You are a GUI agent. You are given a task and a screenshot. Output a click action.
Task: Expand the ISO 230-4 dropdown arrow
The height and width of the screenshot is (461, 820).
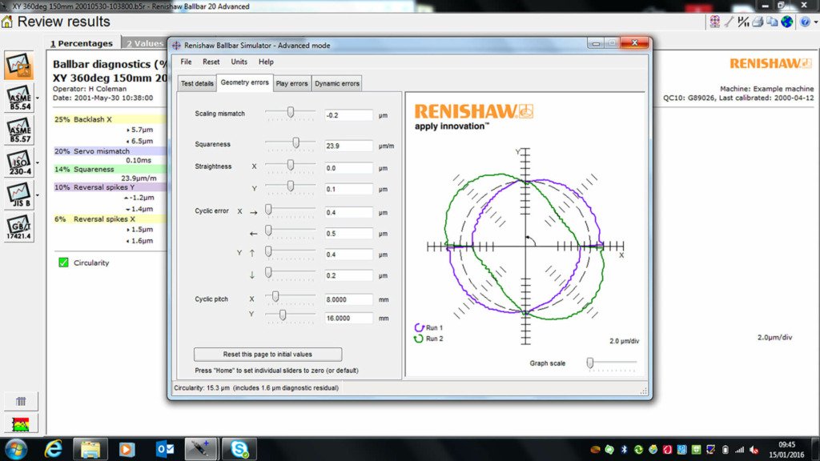pos(37,162)
